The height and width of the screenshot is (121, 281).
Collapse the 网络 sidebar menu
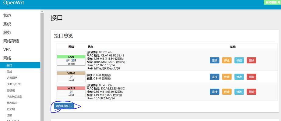(x=7, y=58)
